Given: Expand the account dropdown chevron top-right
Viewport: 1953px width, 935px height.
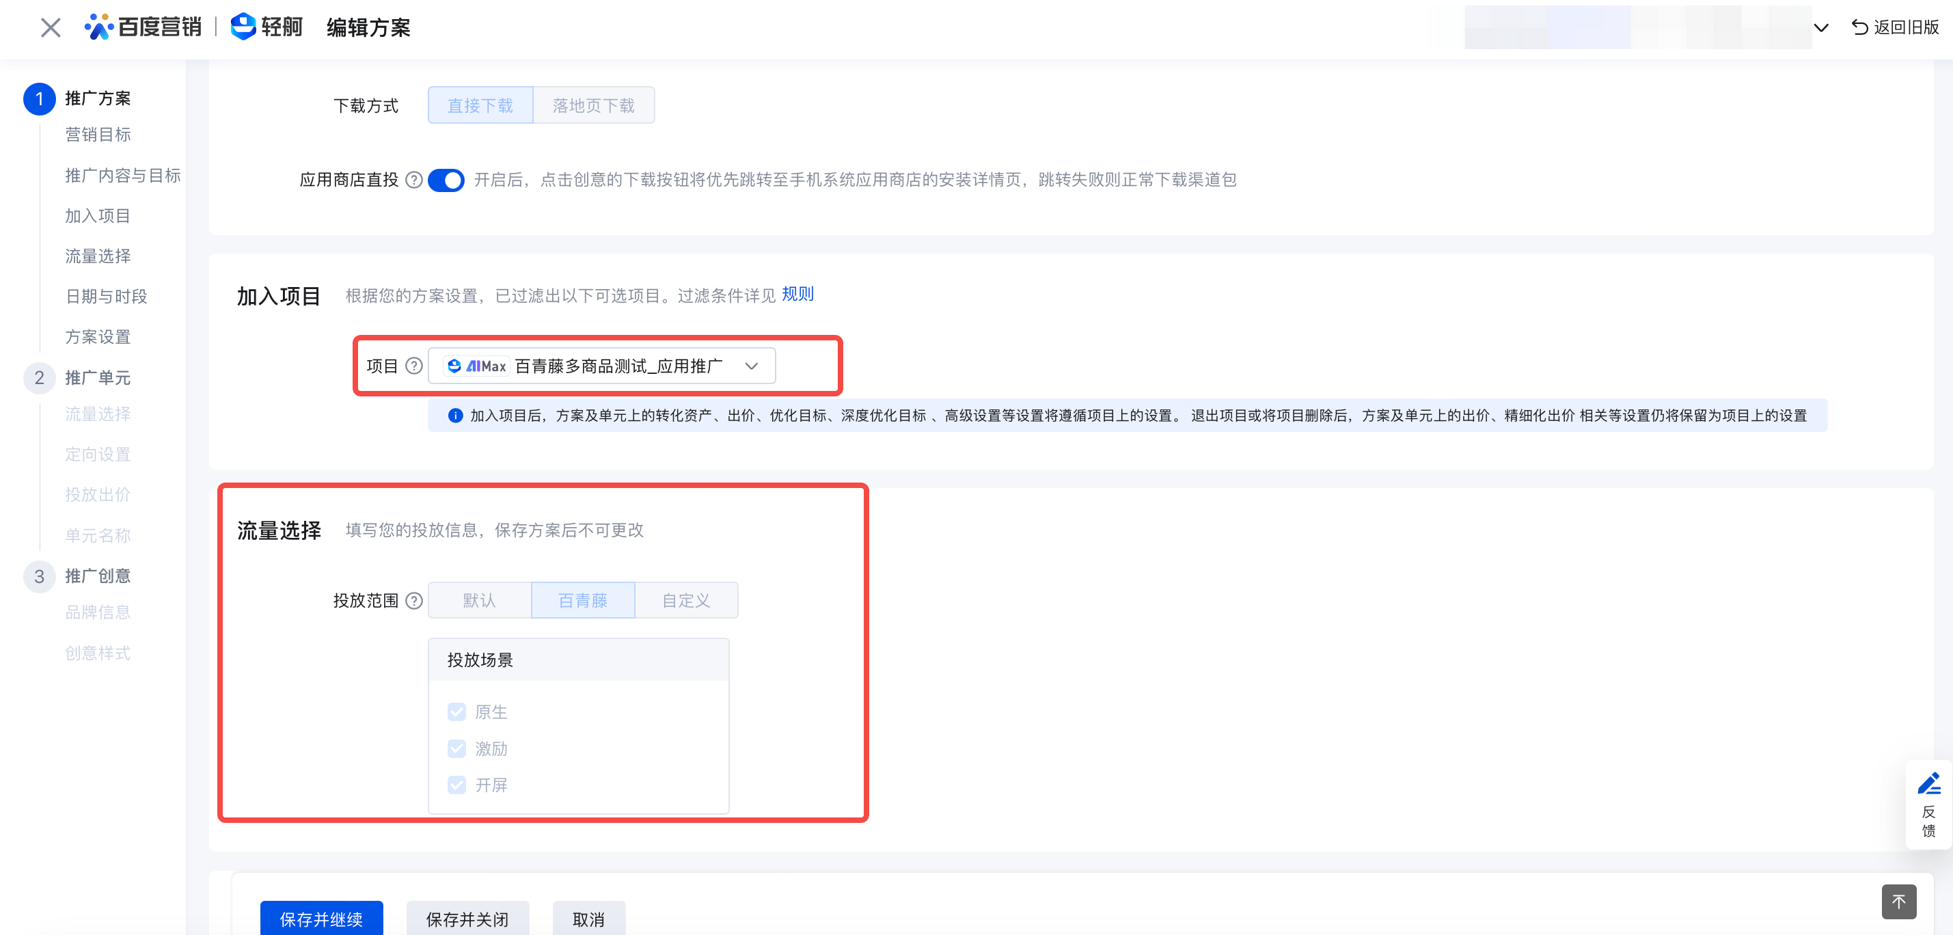Looking at the screenshot, I should pos(1821,28).
